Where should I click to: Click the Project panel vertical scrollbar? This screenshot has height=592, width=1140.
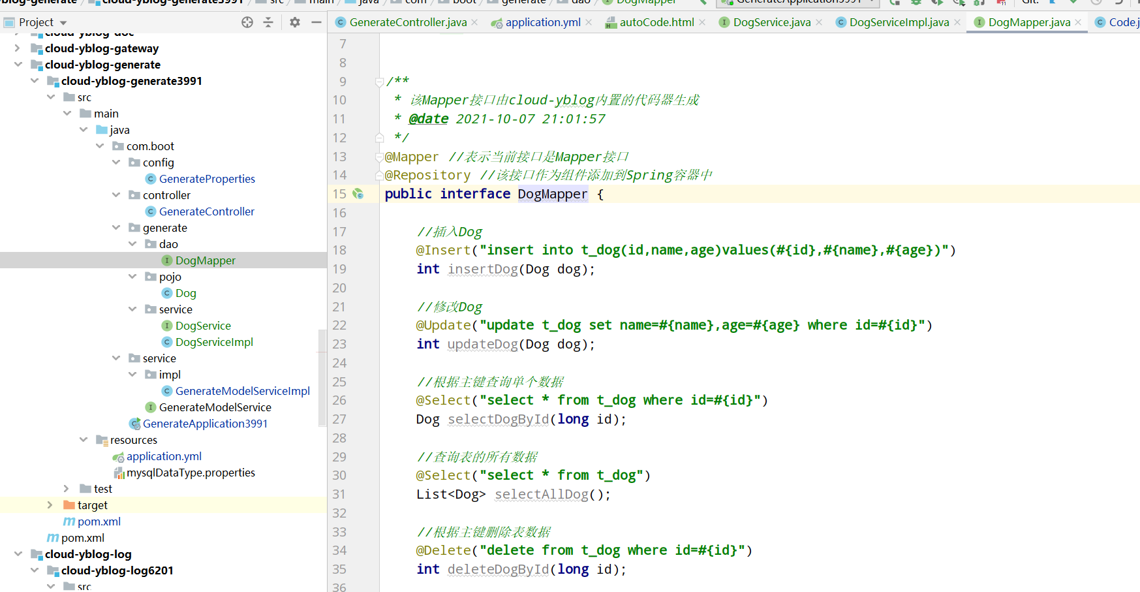pyautogui.click(x=321, y=377)
